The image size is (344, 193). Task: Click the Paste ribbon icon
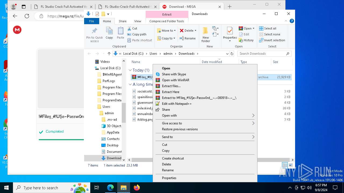click(120, 31)
